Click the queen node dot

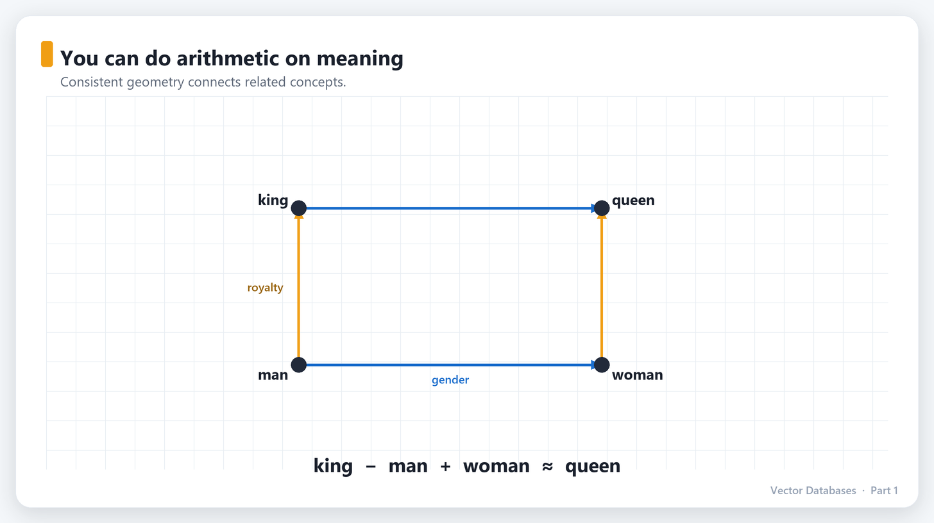[601, 208]
